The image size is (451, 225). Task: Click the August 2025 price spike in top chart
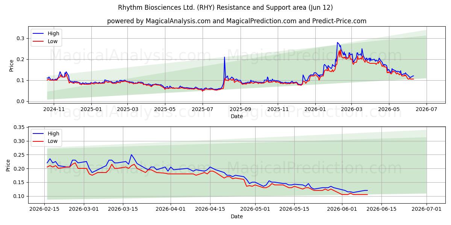tap(224, 57)
